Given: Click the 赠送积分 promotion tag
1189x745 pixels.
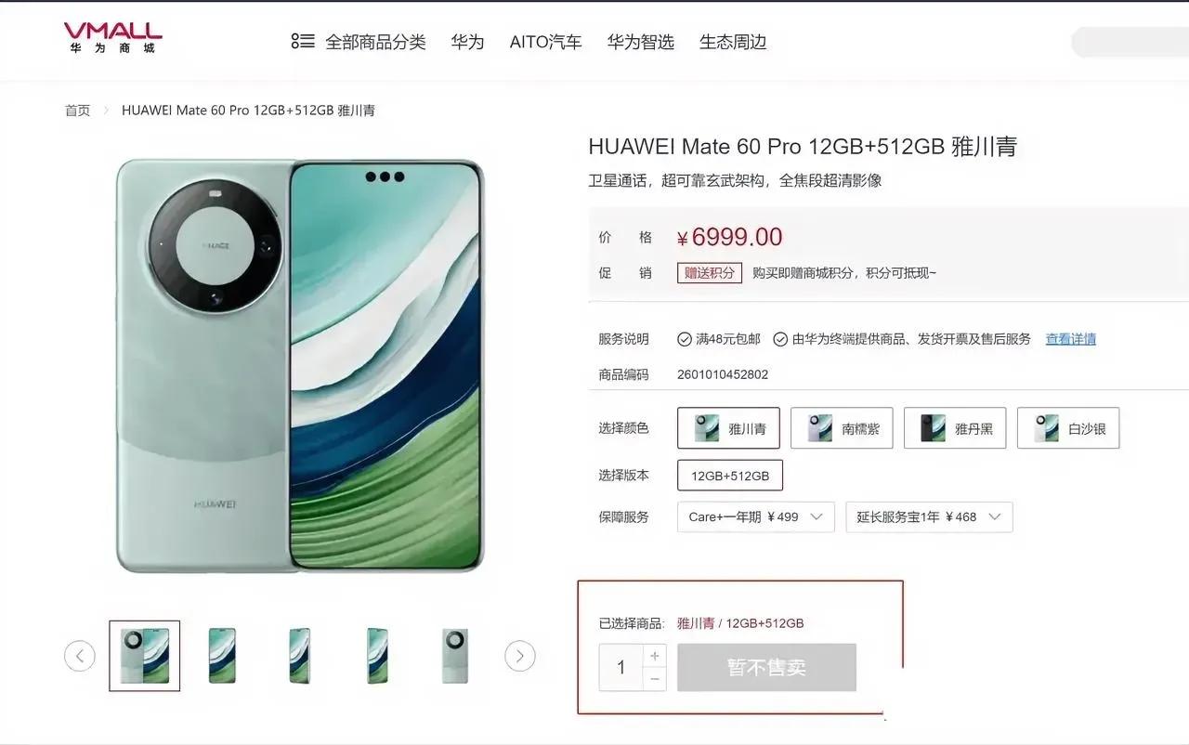Looking at the screenshot, I should [710, 273].
